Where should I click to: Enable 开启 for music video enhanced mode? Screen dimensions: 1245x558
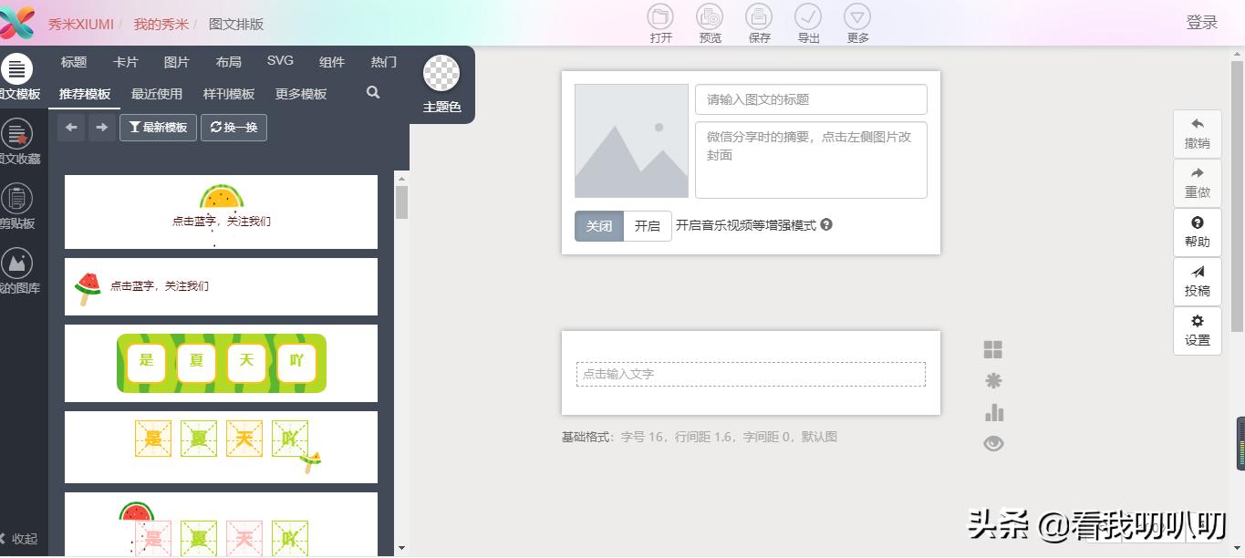[x=647, y=225]
